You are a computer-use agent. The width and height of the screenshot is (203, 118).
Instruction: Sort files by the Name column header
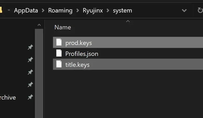63,27
